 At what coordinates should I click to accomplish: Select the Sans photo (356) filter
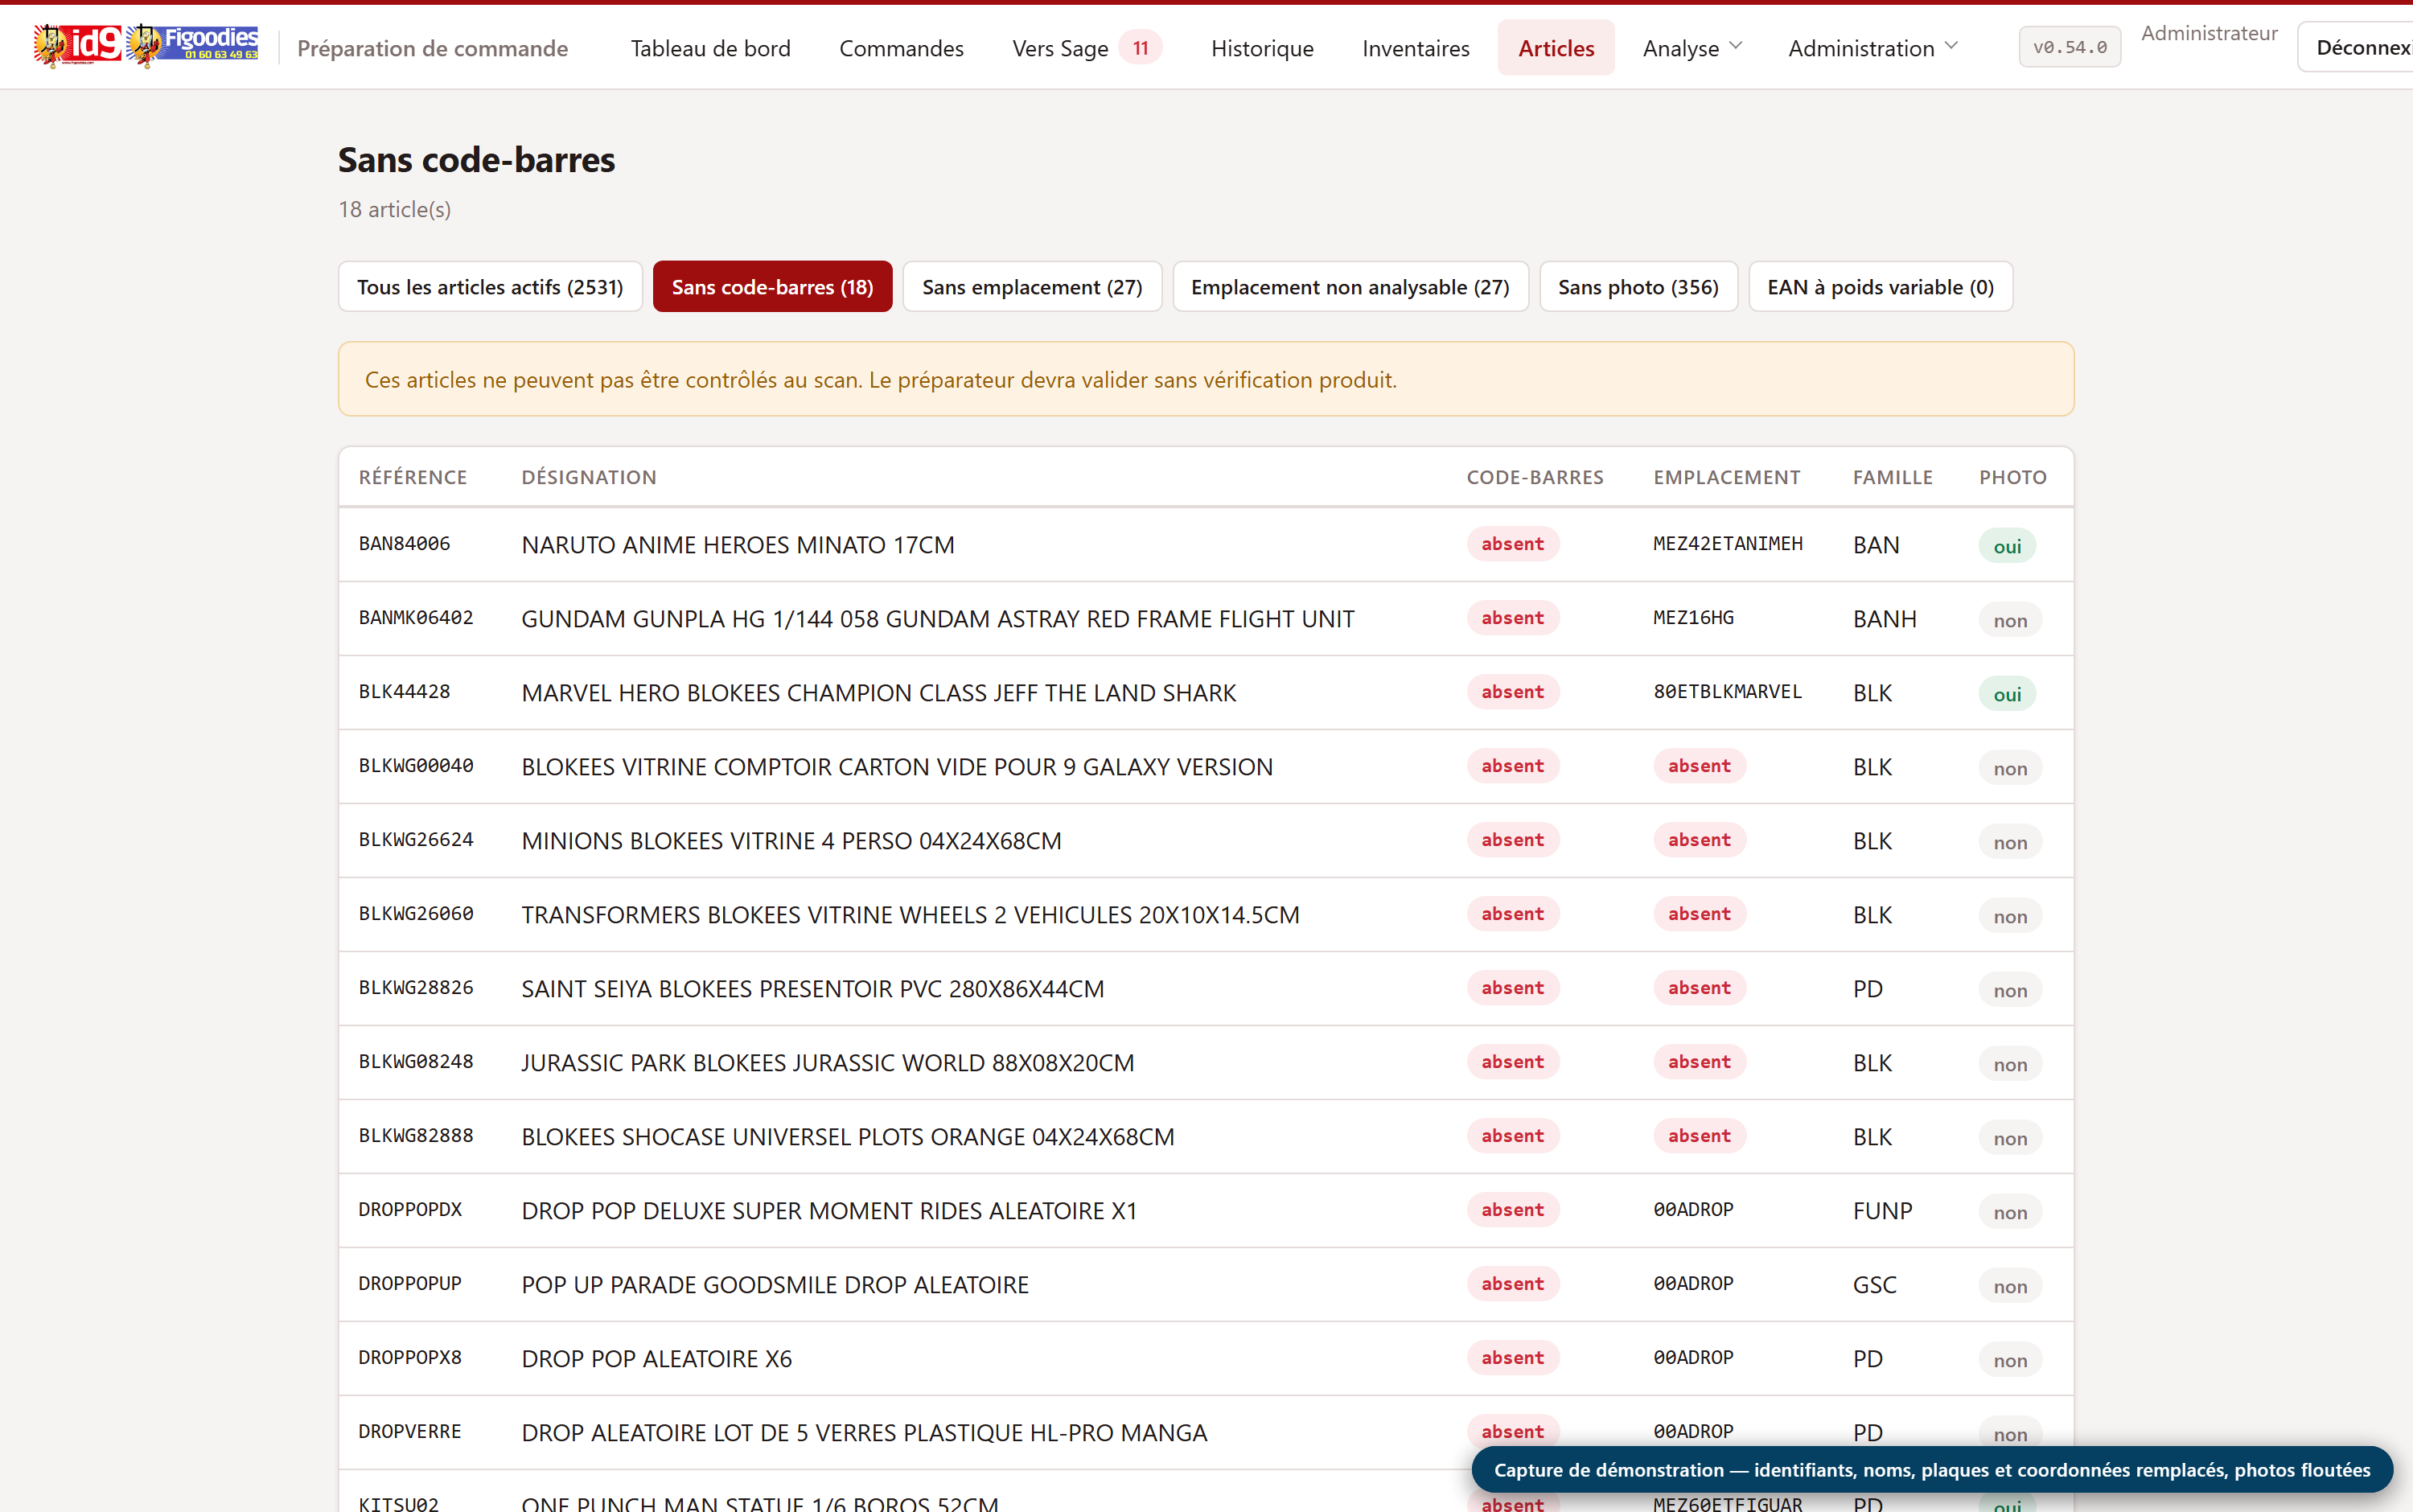1638,287
